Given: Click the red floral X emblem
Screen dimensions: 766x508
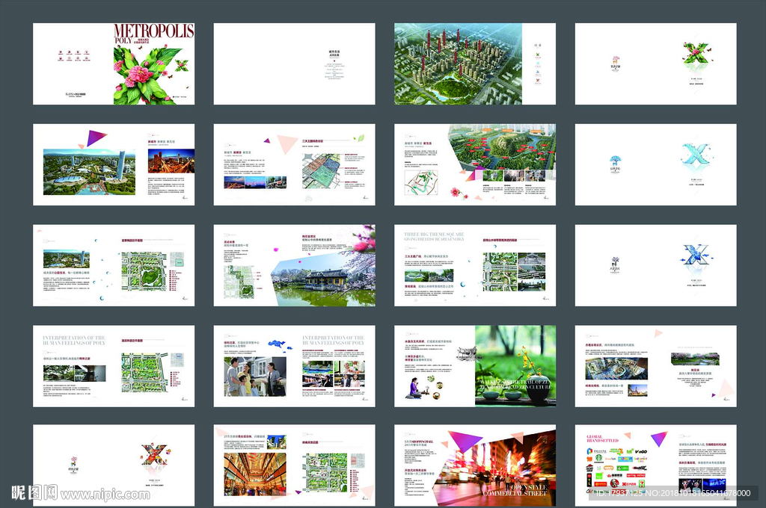Looking at the screenshot, I should pos(154,455).
